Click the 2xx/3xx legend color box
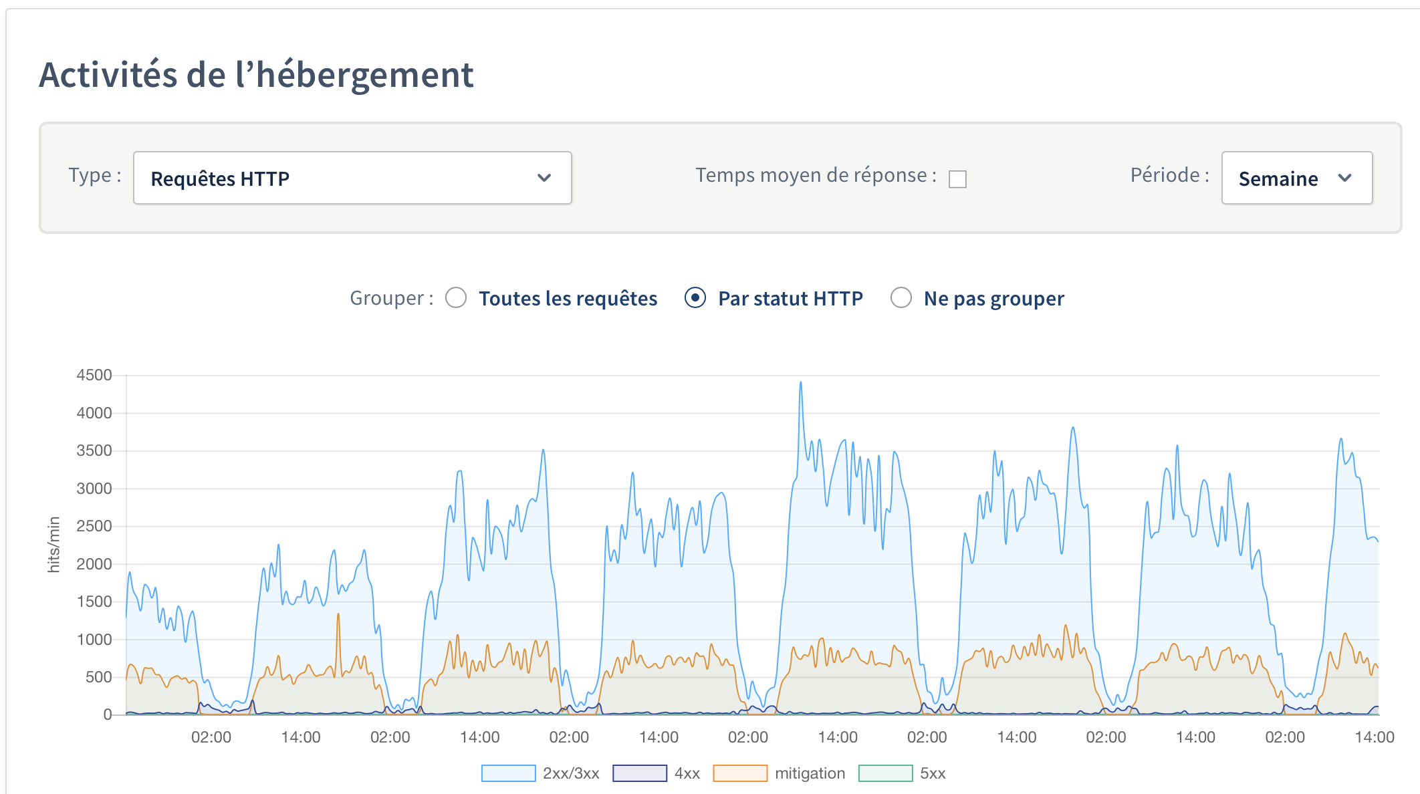Viewport: 1420px width, 794px height. [x=508, y=773]
